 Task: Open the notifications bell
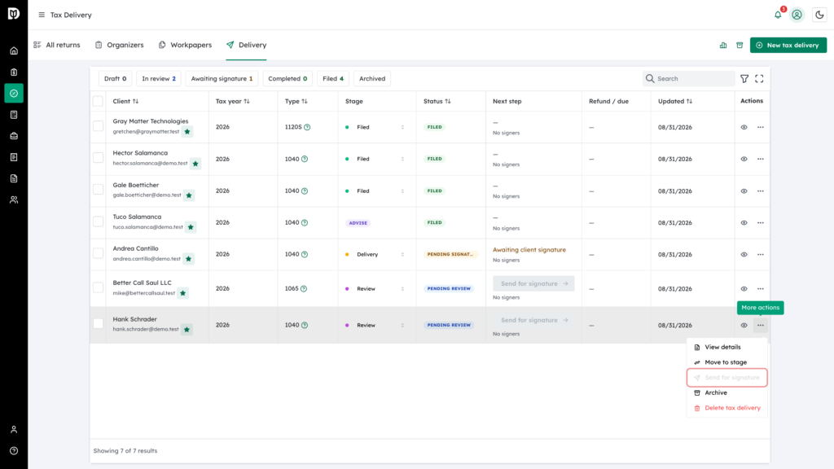pyautogui.click(x=778, y=15)
